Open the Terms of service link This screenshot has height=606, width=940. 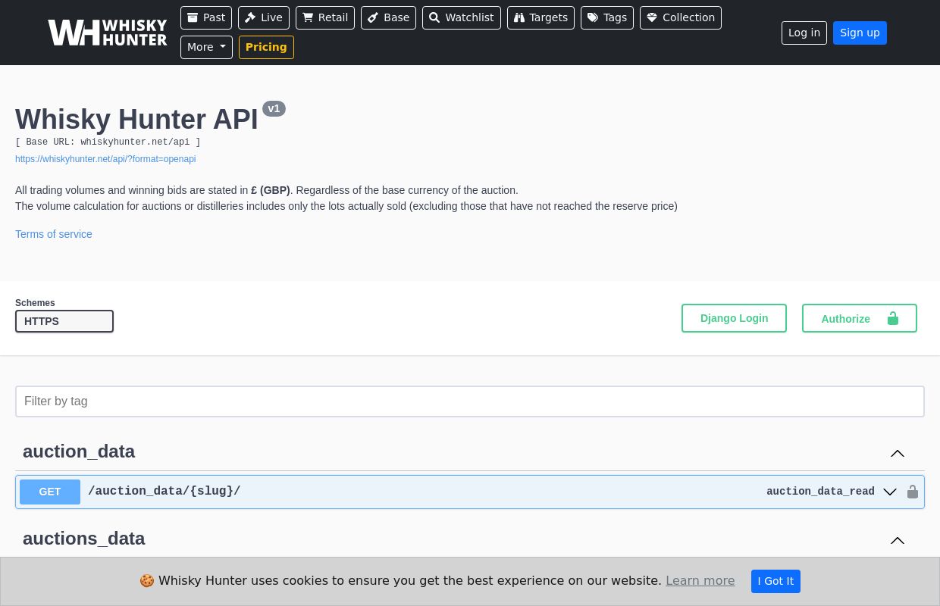point(54,234)
